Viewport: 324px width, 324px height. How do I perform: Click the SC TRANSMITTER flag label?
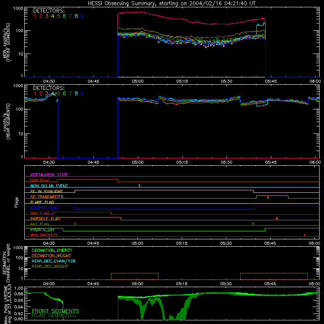[47, 197]
